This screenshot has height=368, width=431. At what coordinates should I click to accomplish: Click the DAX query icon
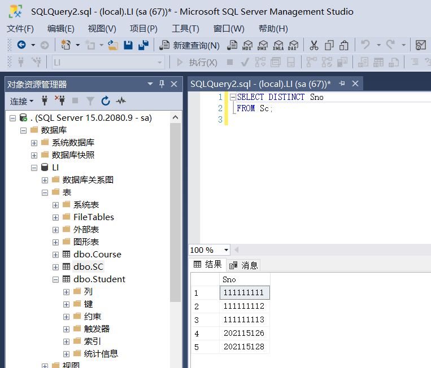293,45
